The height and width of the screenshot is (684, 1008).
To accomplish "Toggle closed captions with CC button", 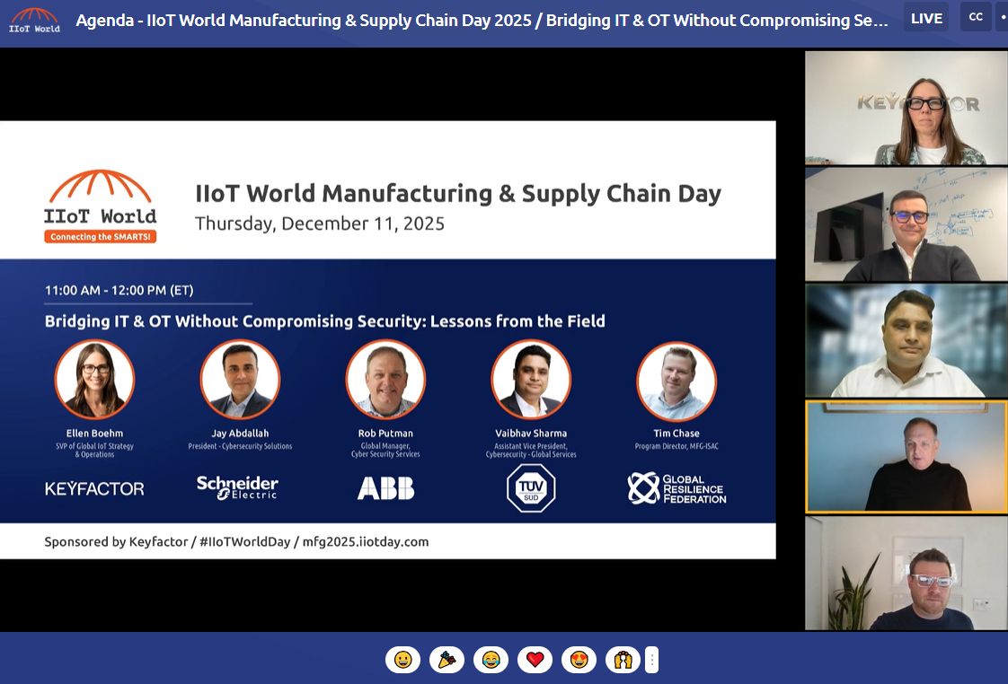I will click(x=976, y=17).
